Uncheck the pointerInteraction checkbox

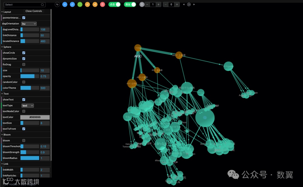[x=24, y=18]
